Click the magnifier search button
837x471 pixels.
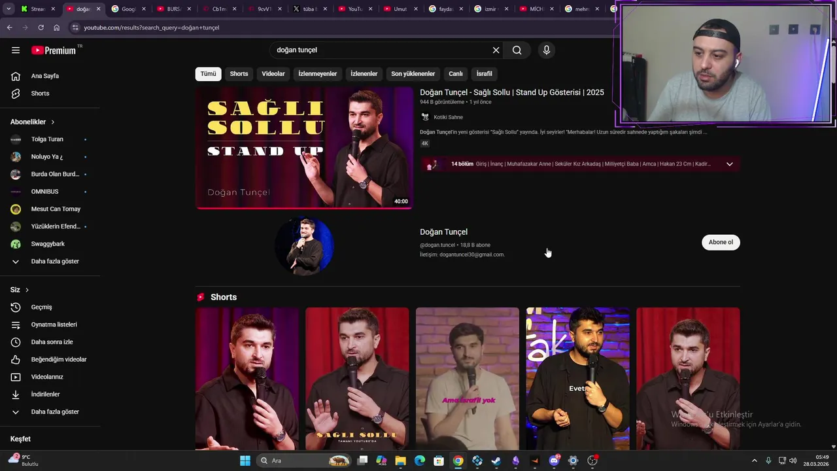(517, 50)
